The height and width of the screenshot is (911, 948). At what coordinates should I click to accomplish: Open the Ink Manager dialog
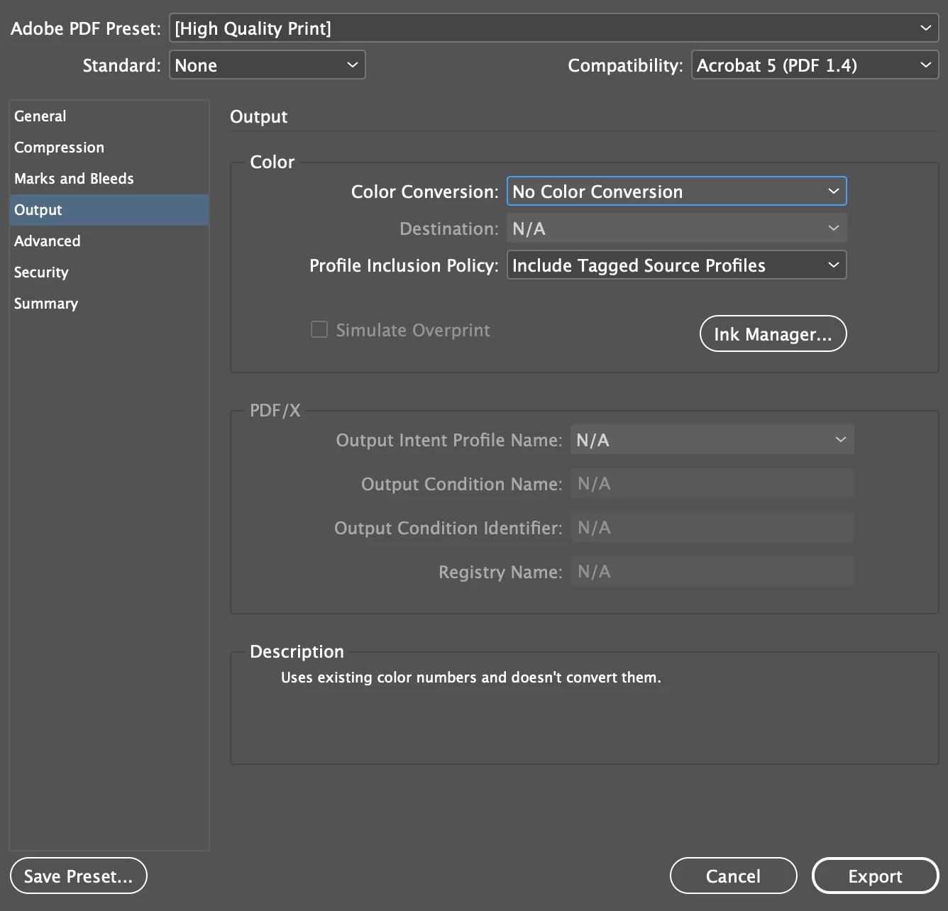pyautogui.click(x=773, y=333)
